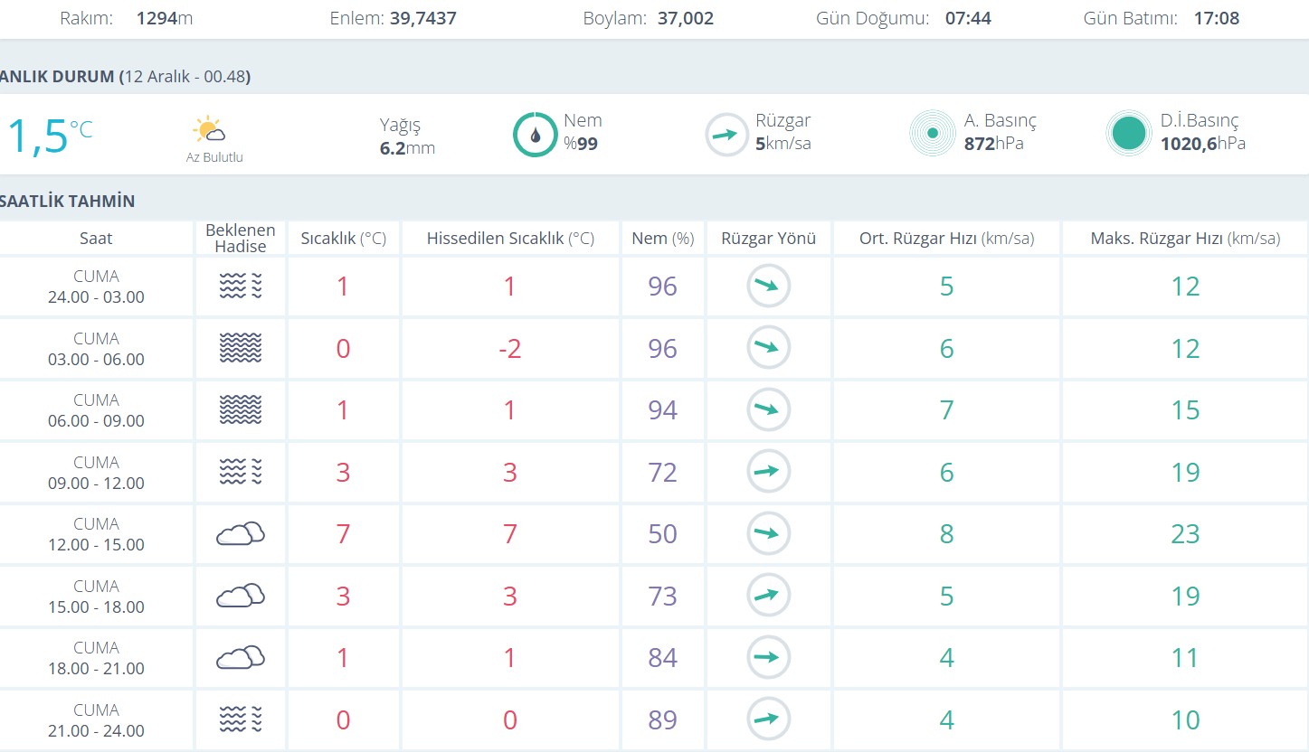Screen dimensions: 1309x752
Task: Click the fog icon for 03.00 - 06.00
Action: (x=241, y=348)
